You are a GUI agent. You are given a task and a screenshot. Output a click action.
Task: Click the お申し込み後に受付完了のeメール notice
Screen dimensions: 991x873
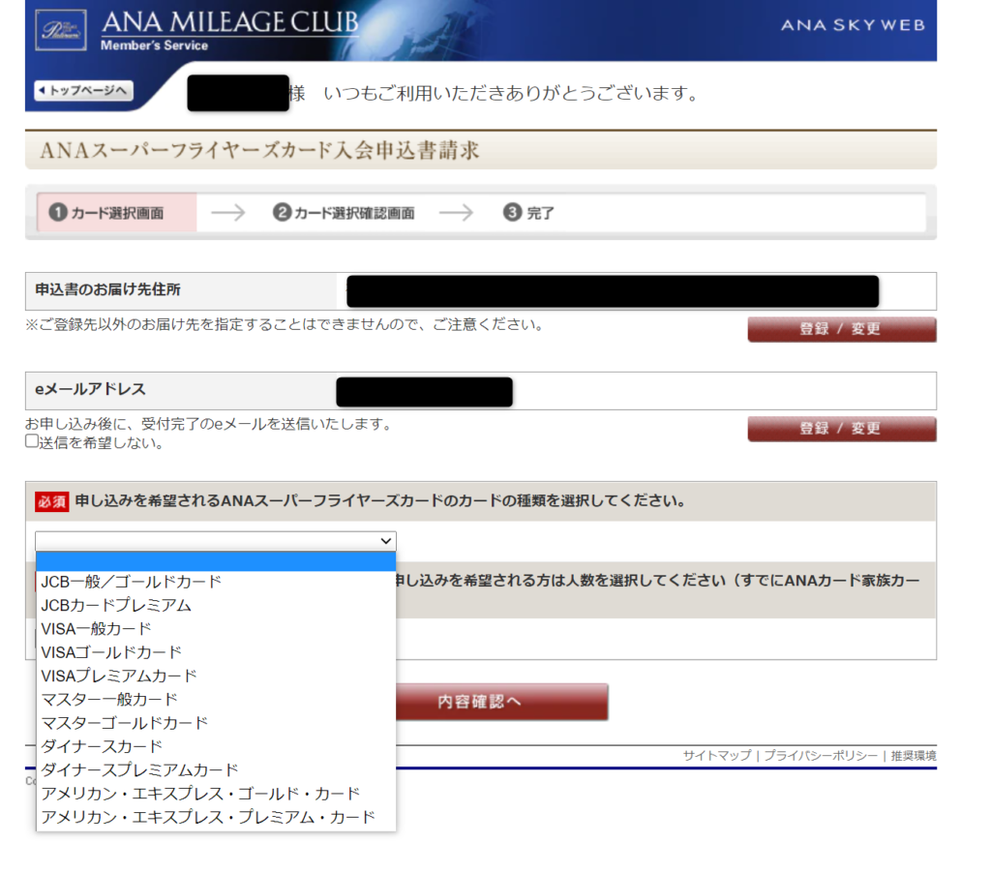coord(208,424)
